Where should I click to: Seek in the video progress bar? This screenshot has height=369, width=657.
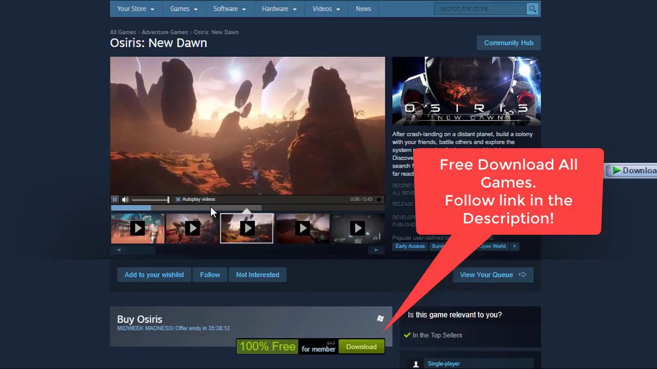coord(247,208)
